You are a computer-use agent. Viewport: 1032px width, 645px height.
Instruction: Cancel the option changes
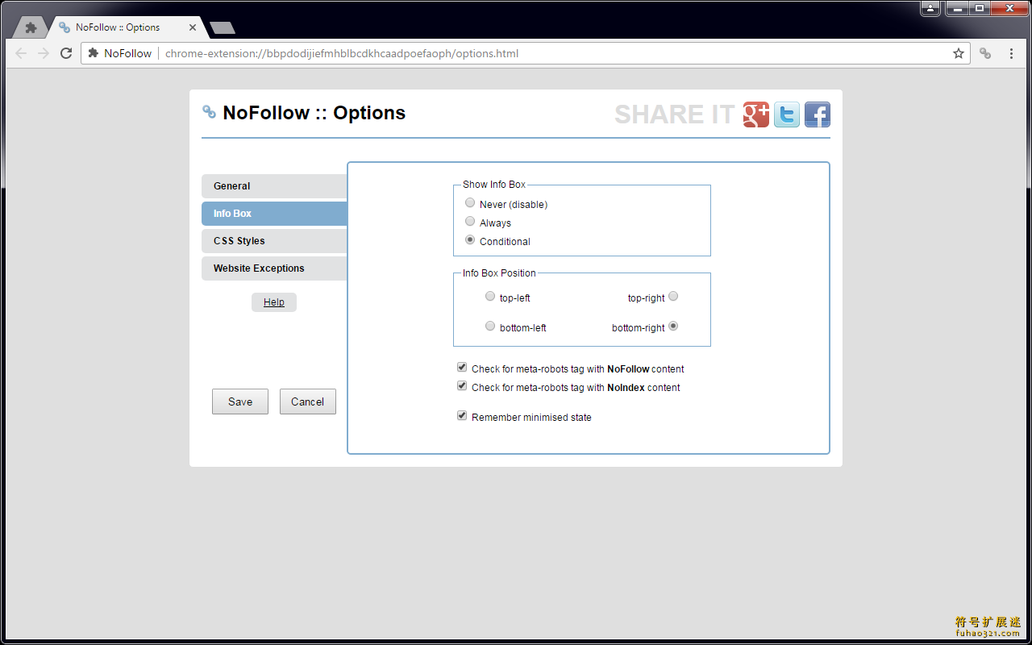(308, 402)
